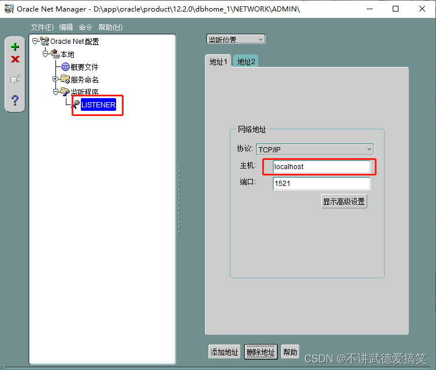Click the green plus create icon

pyautogui.click(x=15, y=47)
